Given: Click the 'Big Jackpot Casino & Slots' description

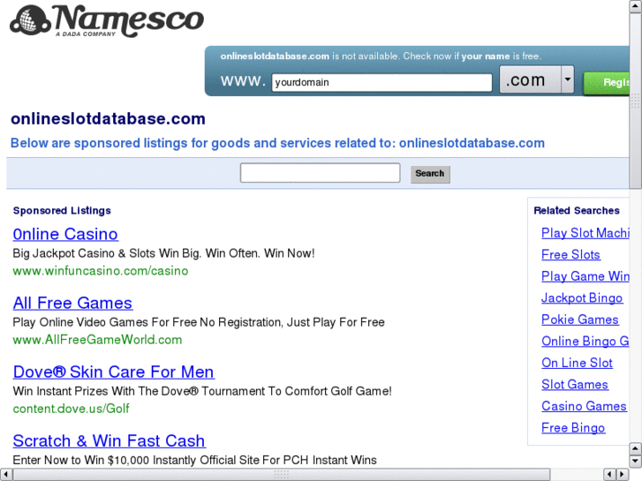Looking at the screenshot, I should [x=163, y=253].
